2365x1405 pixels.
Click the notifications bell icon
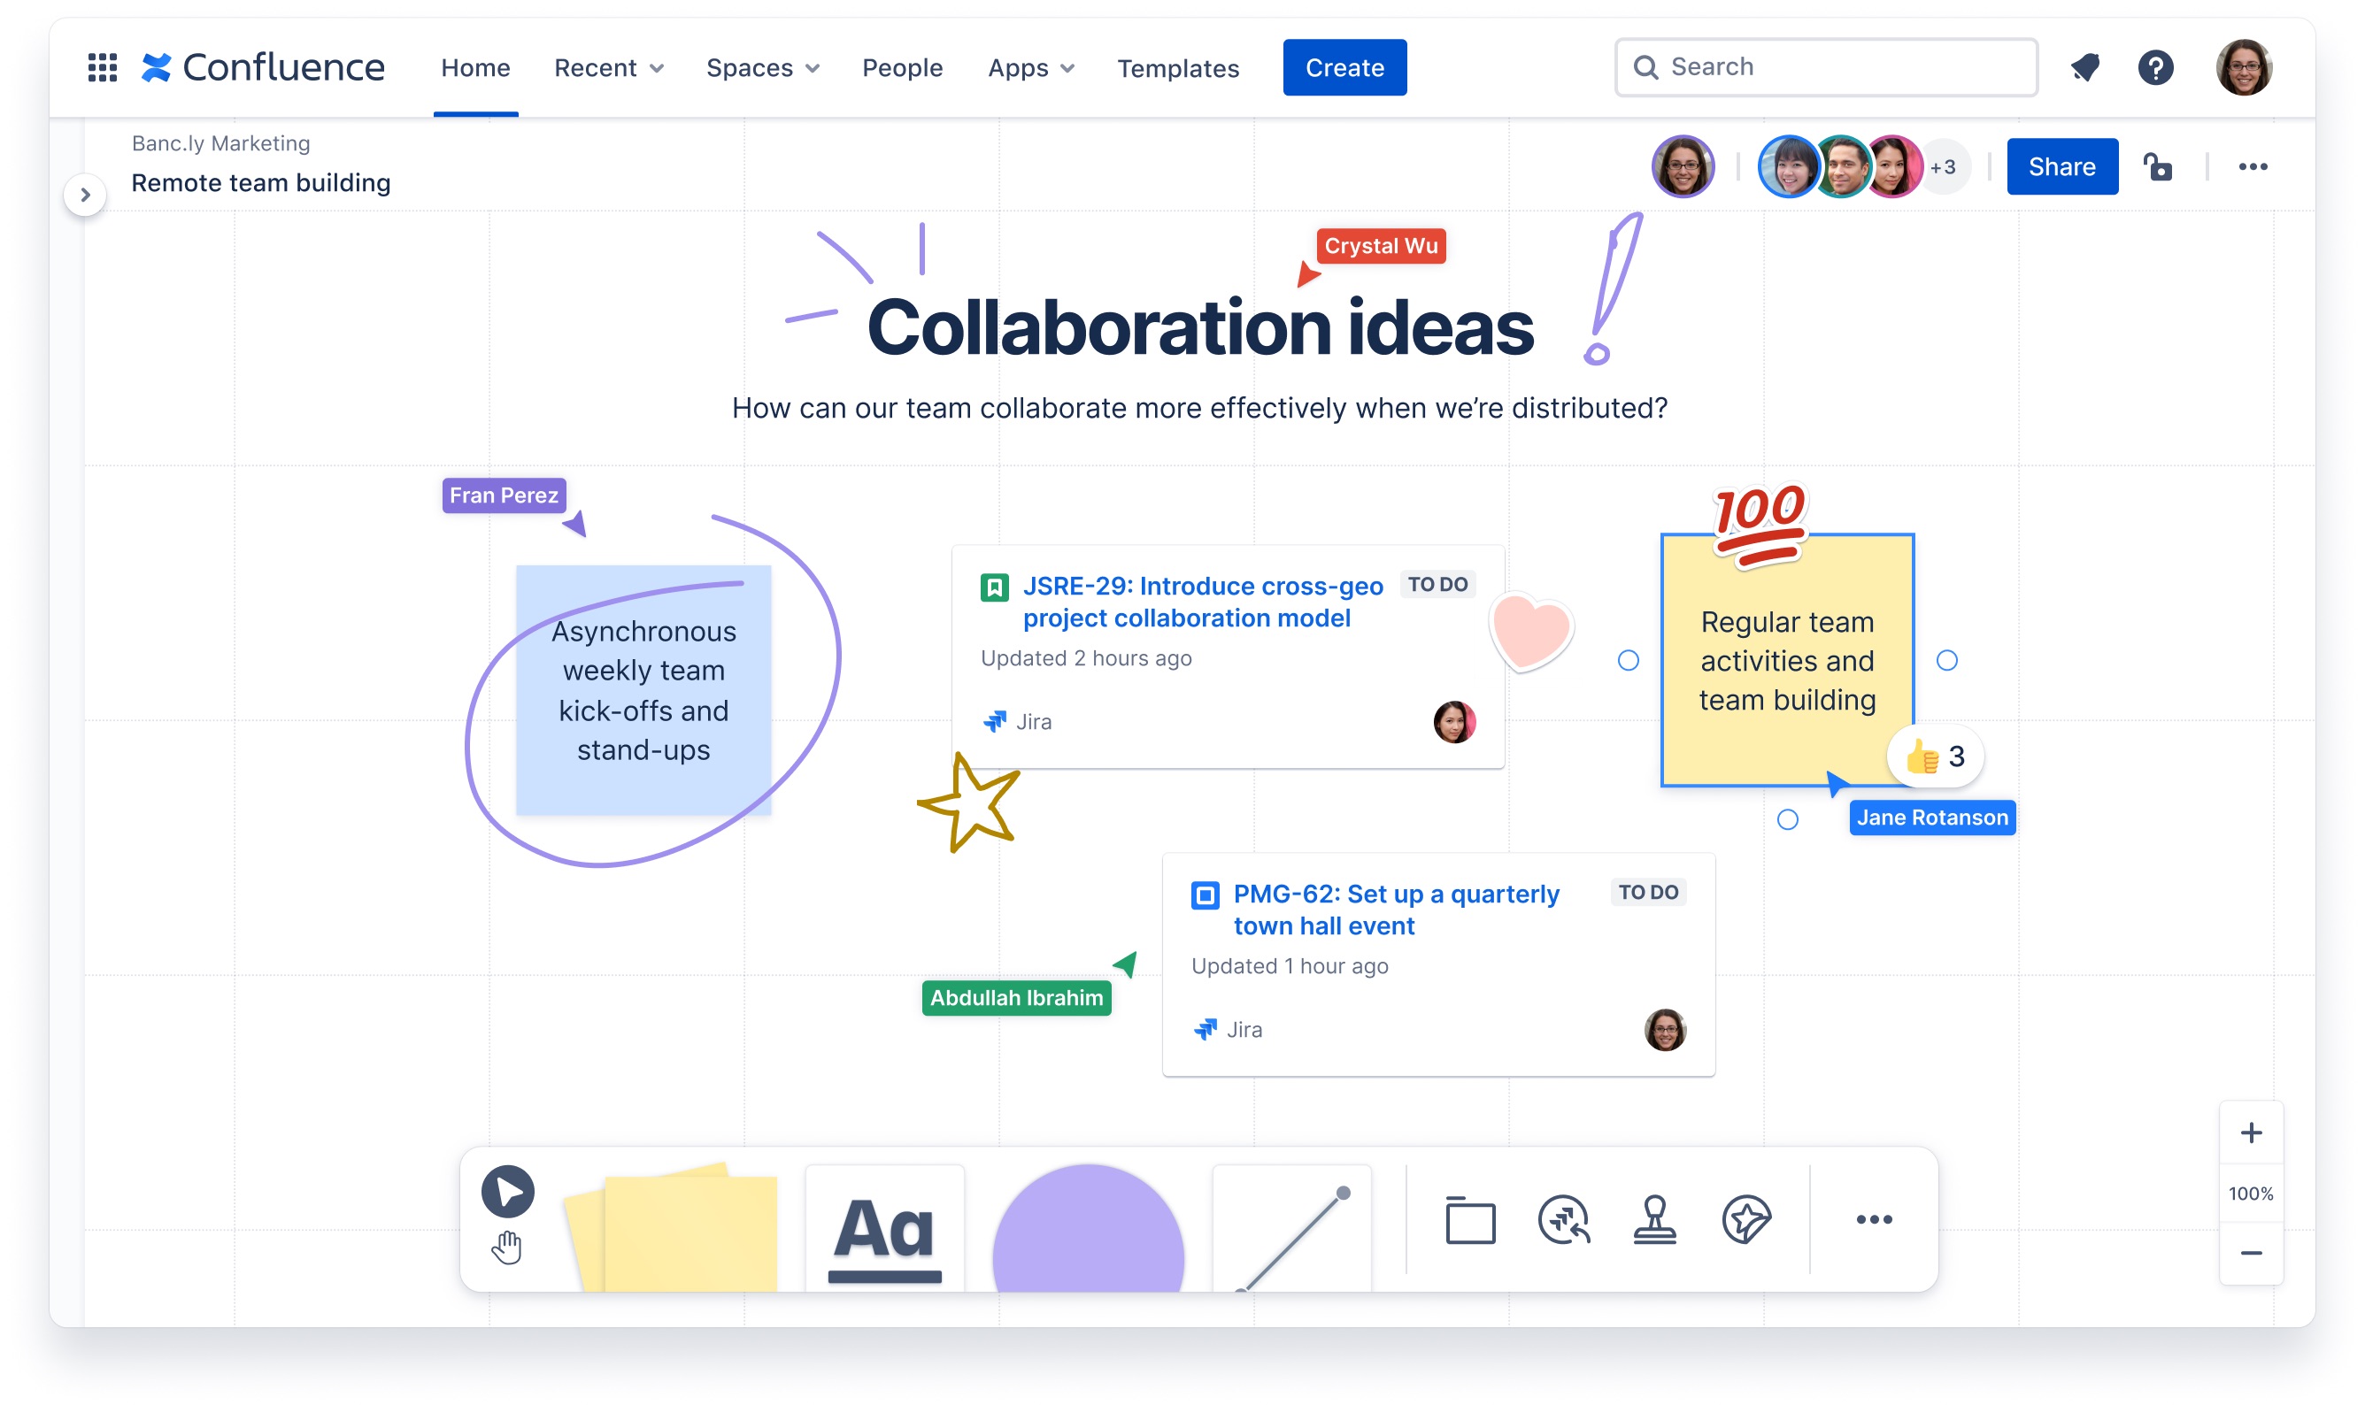[x=2085, y=67]
